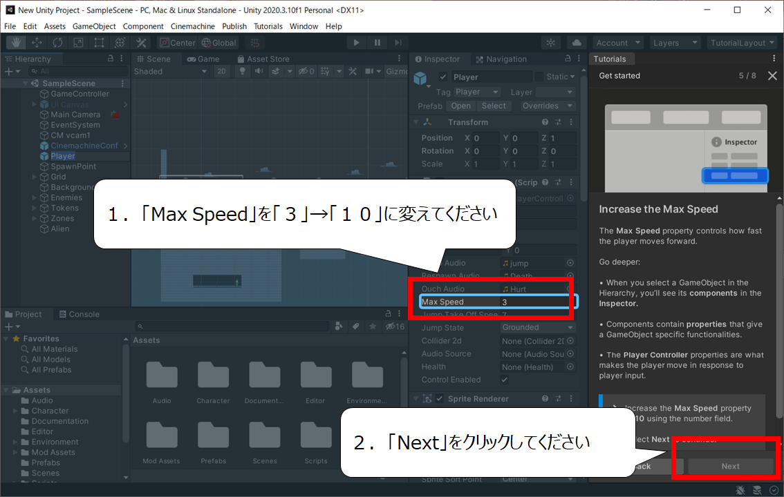Select the Hand tool in toolbar
The image size is (784, 497).
pos(16,43)
